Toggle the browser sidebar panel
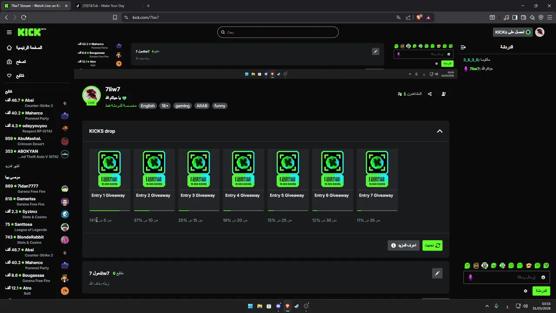 coord(515,17)
